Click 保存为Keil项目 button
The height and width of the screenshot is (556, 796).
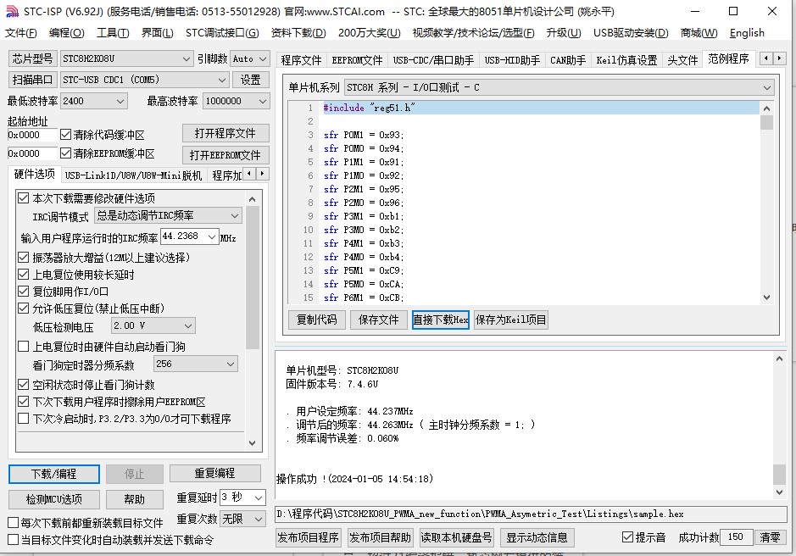tap(510, 320)
